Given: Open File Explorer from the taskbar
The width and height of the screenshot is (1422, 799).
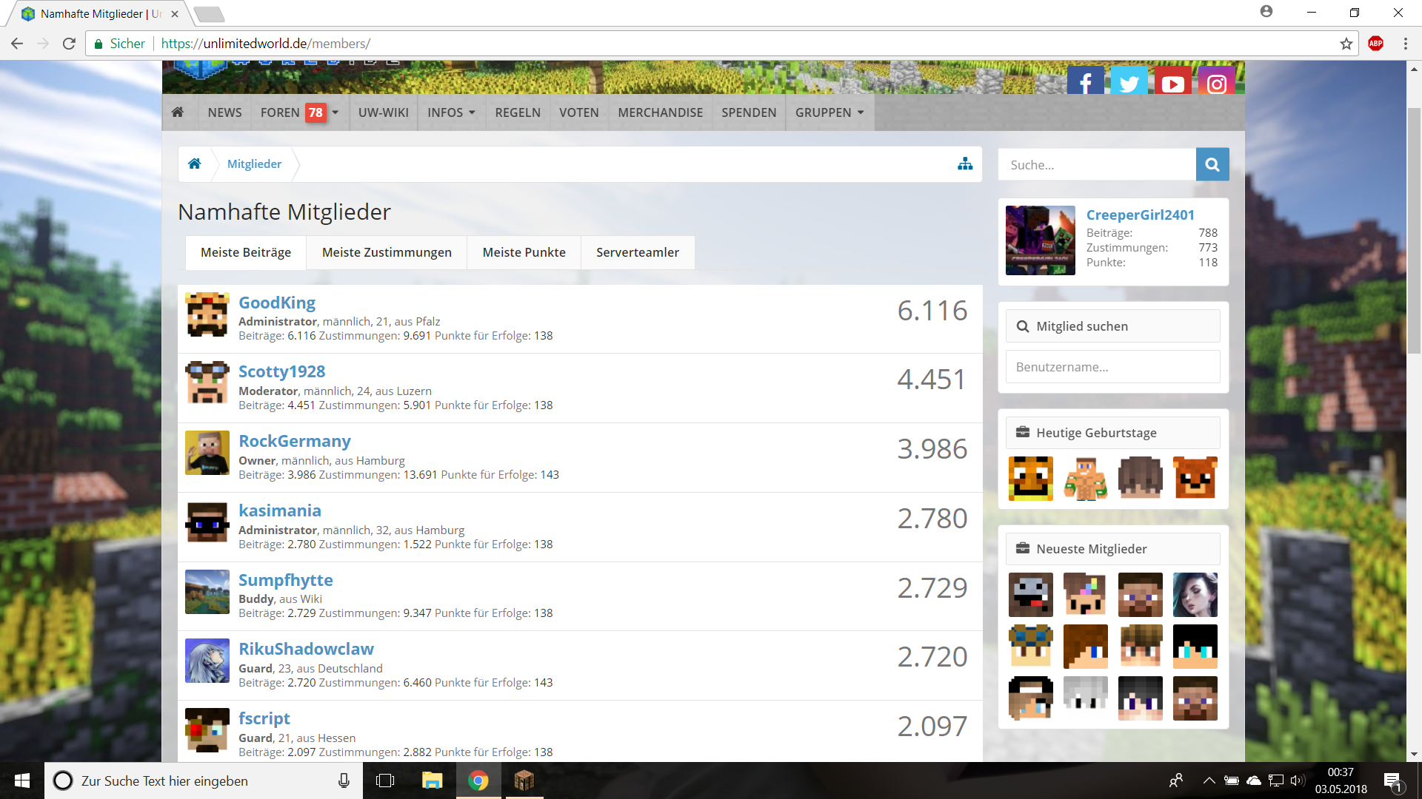Looking at the screenshot, I should click(x=432, y=781).
